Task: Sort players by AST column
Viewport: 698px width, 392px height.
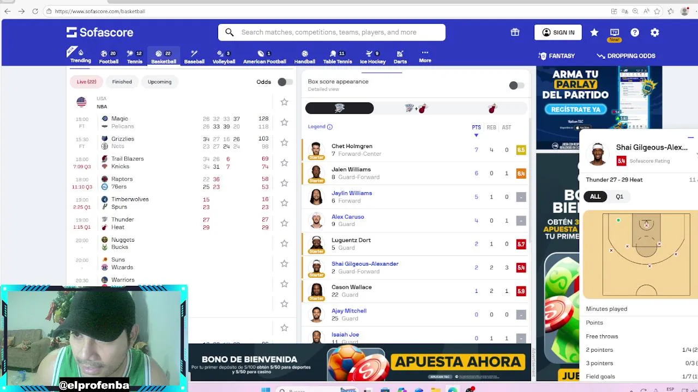Action: pyautogui.click(x=507, y=127)
